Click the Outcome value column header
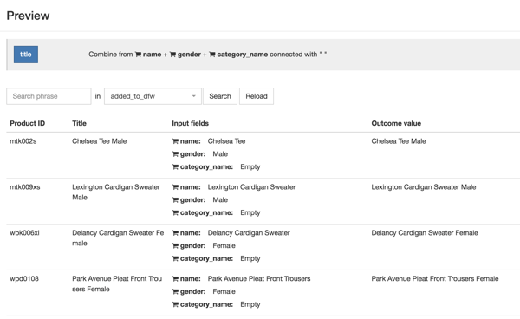This screenshot has height=319, width=520. tap(396, 123)
